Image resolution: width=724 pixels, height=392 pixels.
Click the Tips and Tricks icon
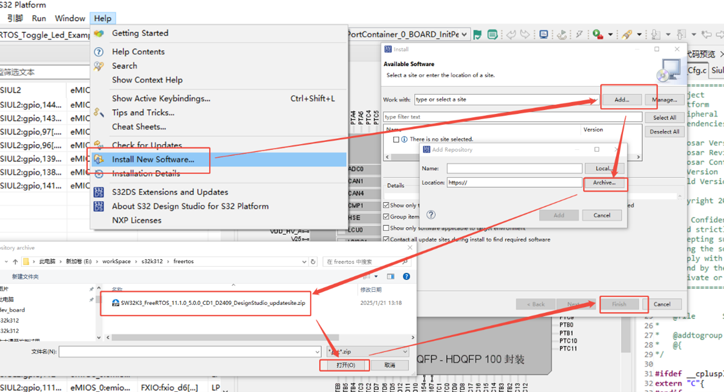[99, 113]
